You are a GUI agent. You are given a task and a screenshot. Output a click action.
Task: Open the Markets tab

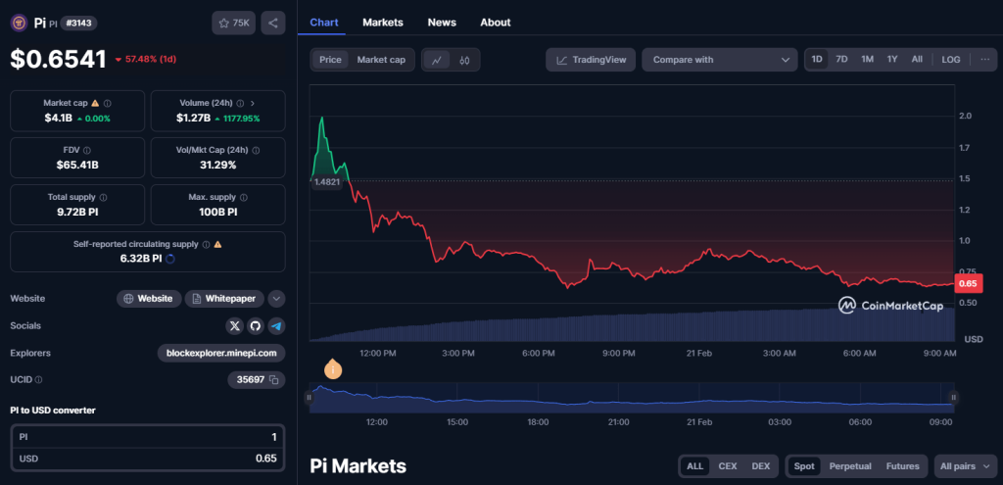383,23
